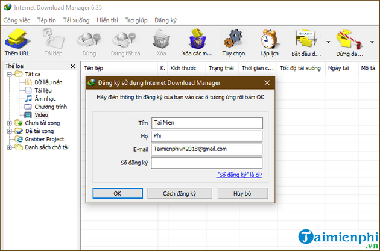Viewport: 380px width, 251px height.
Task: Sort by Trạng thái column header
Action: pyautogui.click(x=222, y=68)
